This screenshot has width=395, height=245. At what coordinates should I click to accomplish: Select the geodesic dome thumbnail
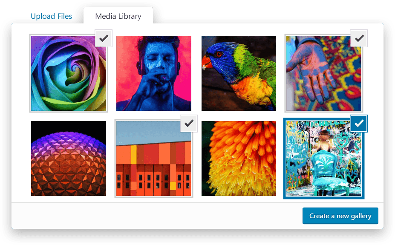[69, 159]
